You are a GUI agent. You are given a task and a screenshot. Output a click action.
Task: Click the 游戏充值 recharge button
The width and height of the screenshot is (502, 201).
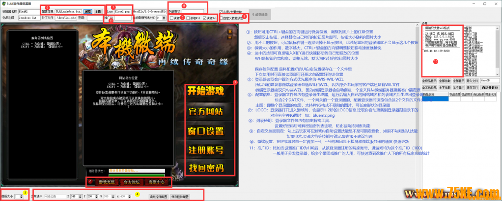point(107,182)
